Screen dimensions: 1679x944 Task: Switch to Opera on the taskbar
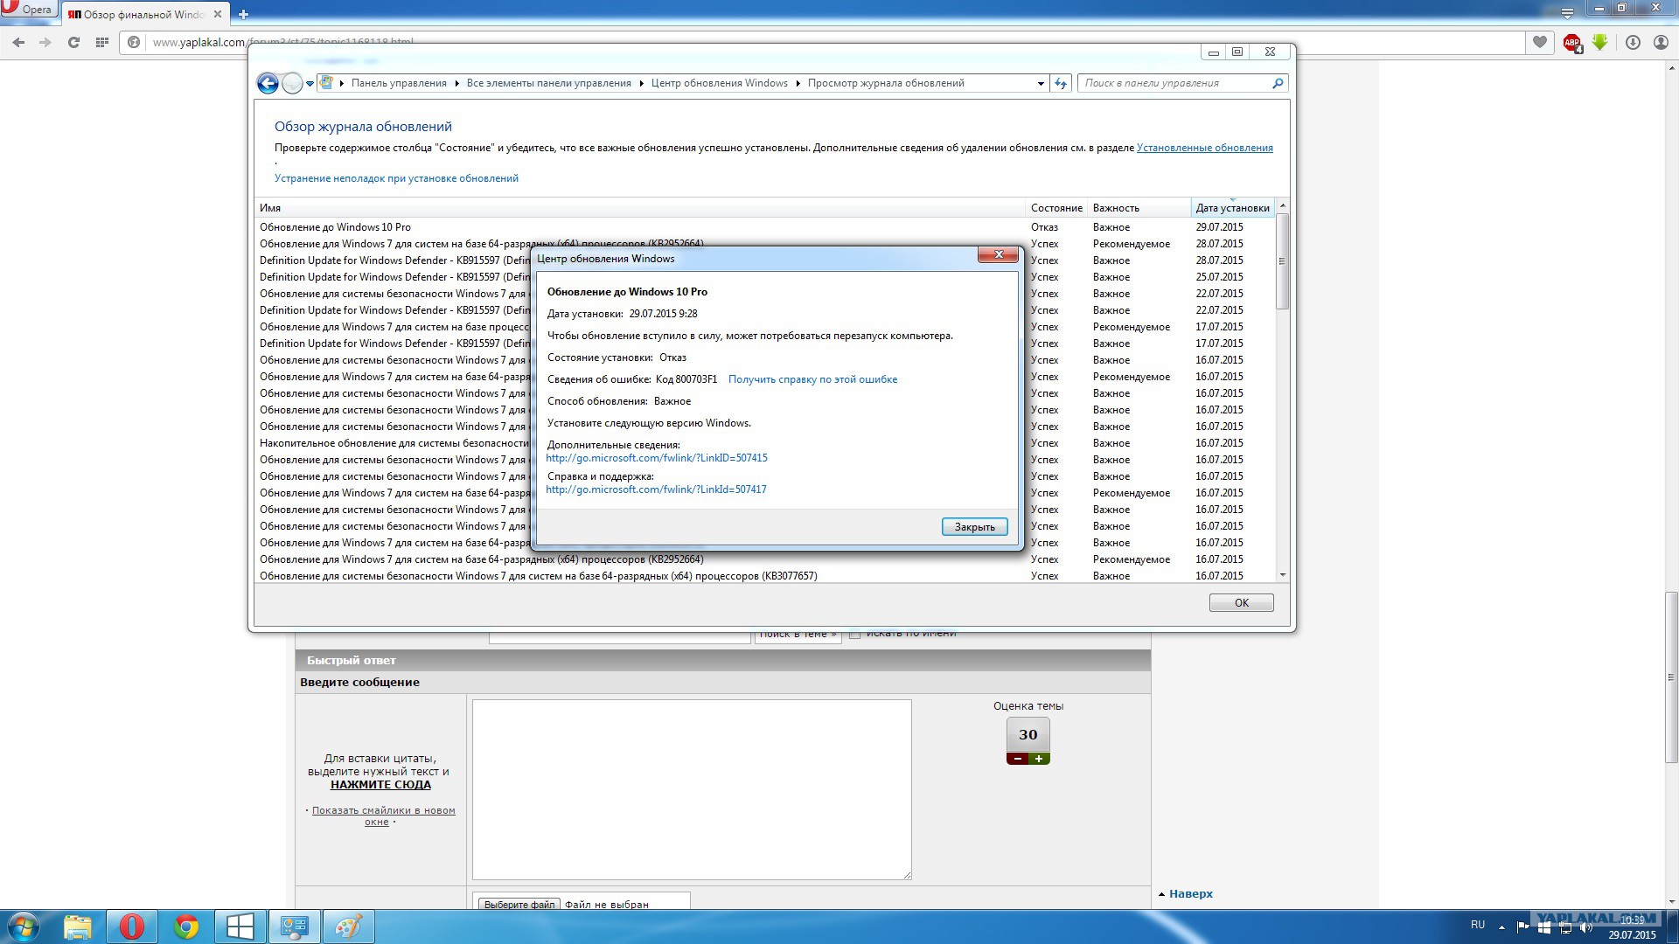coord(132,927)
